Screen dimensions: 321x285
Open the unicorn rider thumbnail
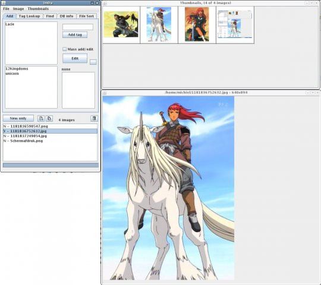(x=159, y=24)
